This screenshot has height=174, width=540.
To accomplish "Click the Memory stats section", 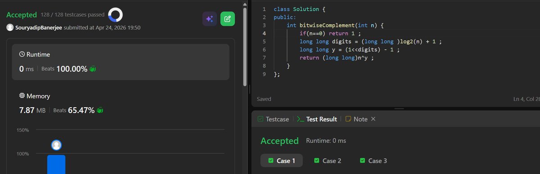I will [x=121, y=104].
